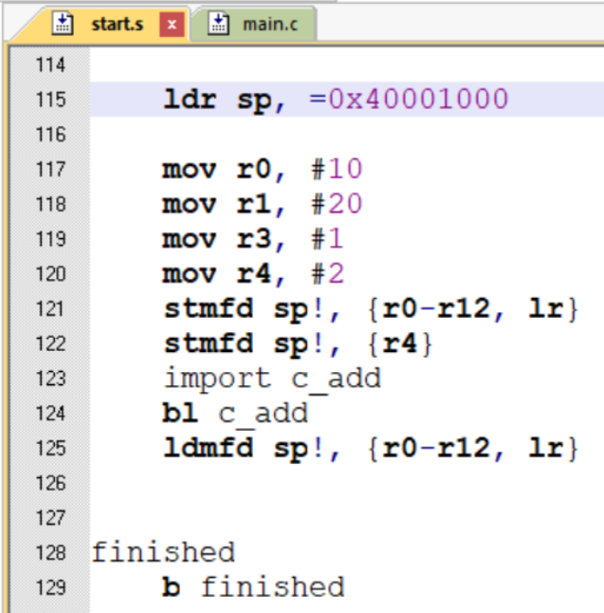Screen dimensions: 604x613
Task: Open the main.c tab
Action: (270, 25)
